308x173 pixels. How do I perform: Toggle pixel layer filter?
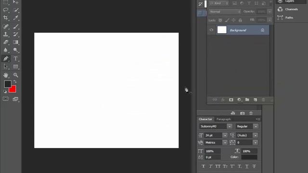(x=234, y=3)
